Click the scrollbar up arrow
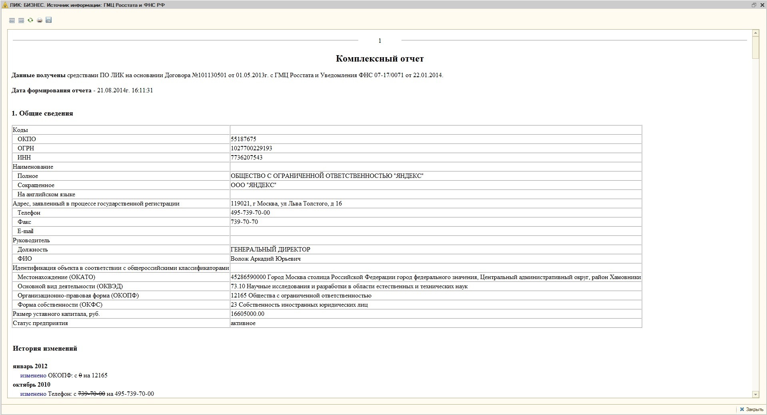This screenshot has width=767, height=415. coord(755,33)
